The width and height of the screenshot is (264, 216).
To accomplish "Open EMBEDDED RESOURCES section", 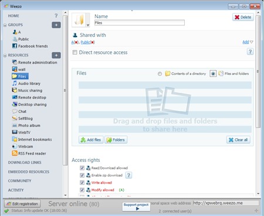I will [29, 172].
